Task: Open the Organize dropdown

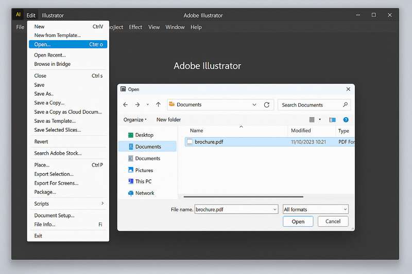Action: [135, 120]
